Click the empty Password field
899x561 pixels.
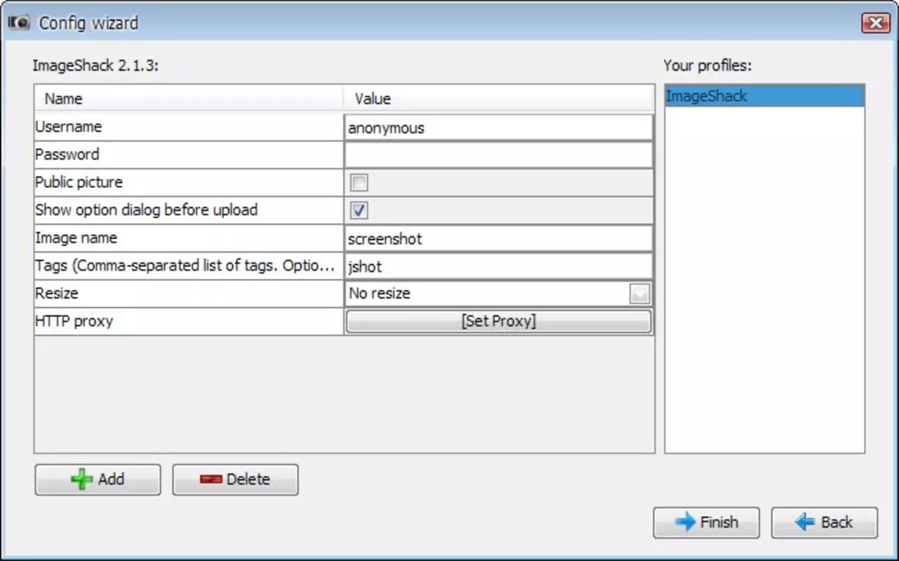click(x=498, y=155)
